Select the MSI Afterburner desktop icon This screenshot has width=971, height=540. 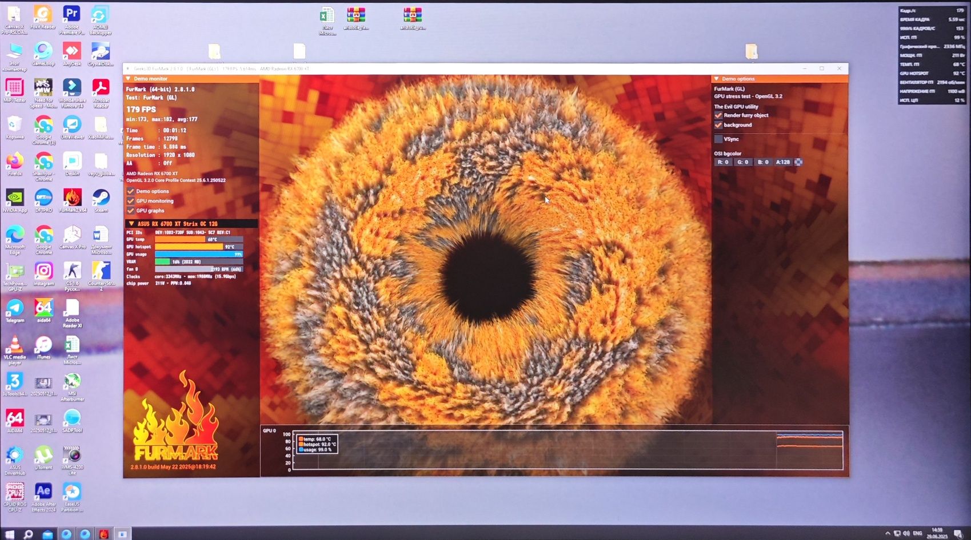pos(72,386)
